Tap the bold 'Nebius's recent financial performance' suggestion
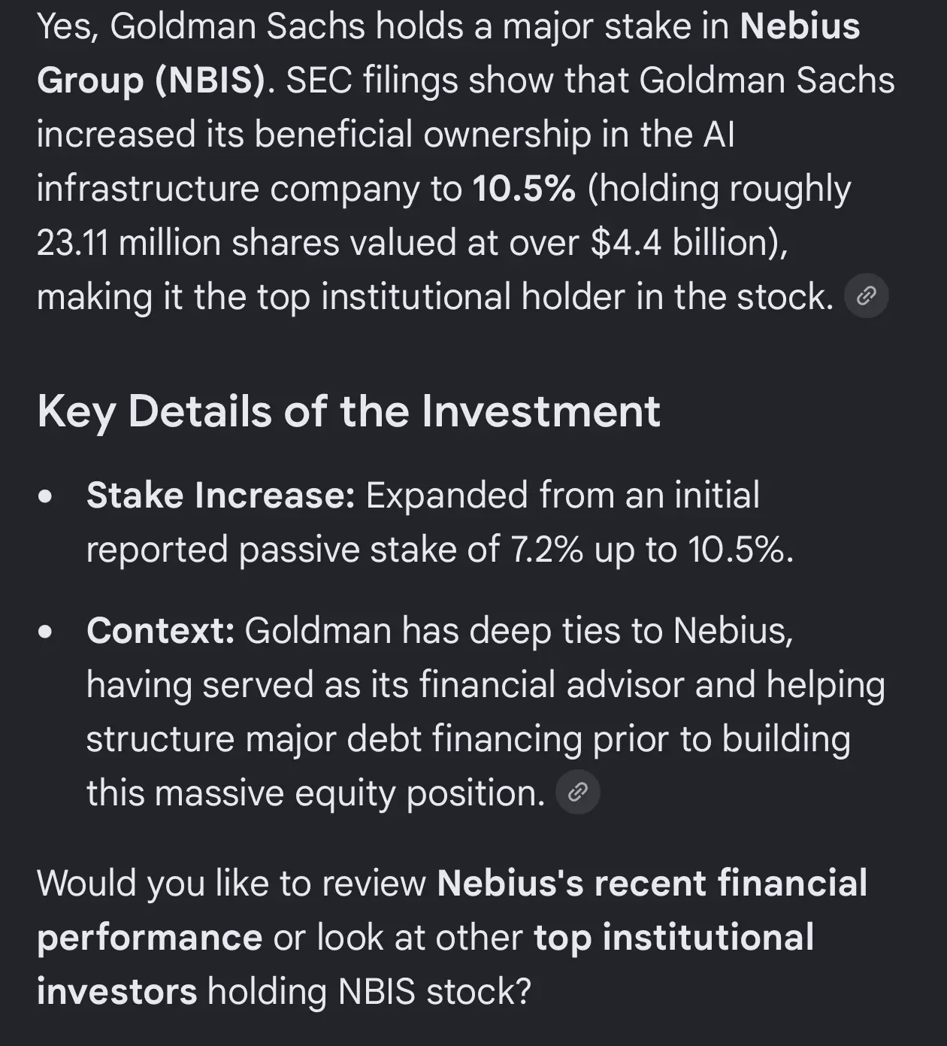Screen dimensions: 947x1046 (x=452, y=910)
